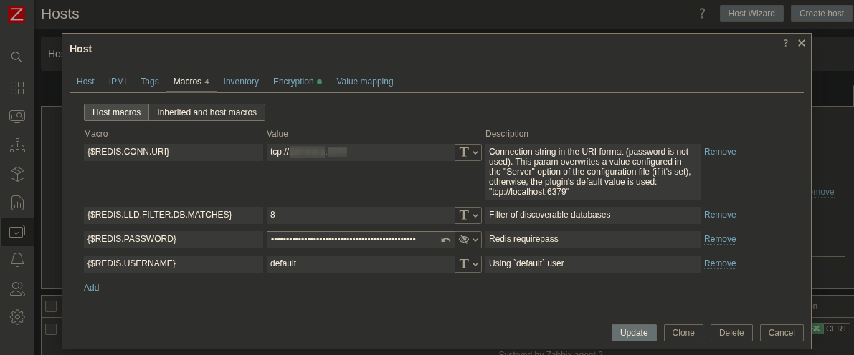Click the Hosts page help question mark
Image resolution: width=854 pixels, height=355 pixels.
[702, 14]
